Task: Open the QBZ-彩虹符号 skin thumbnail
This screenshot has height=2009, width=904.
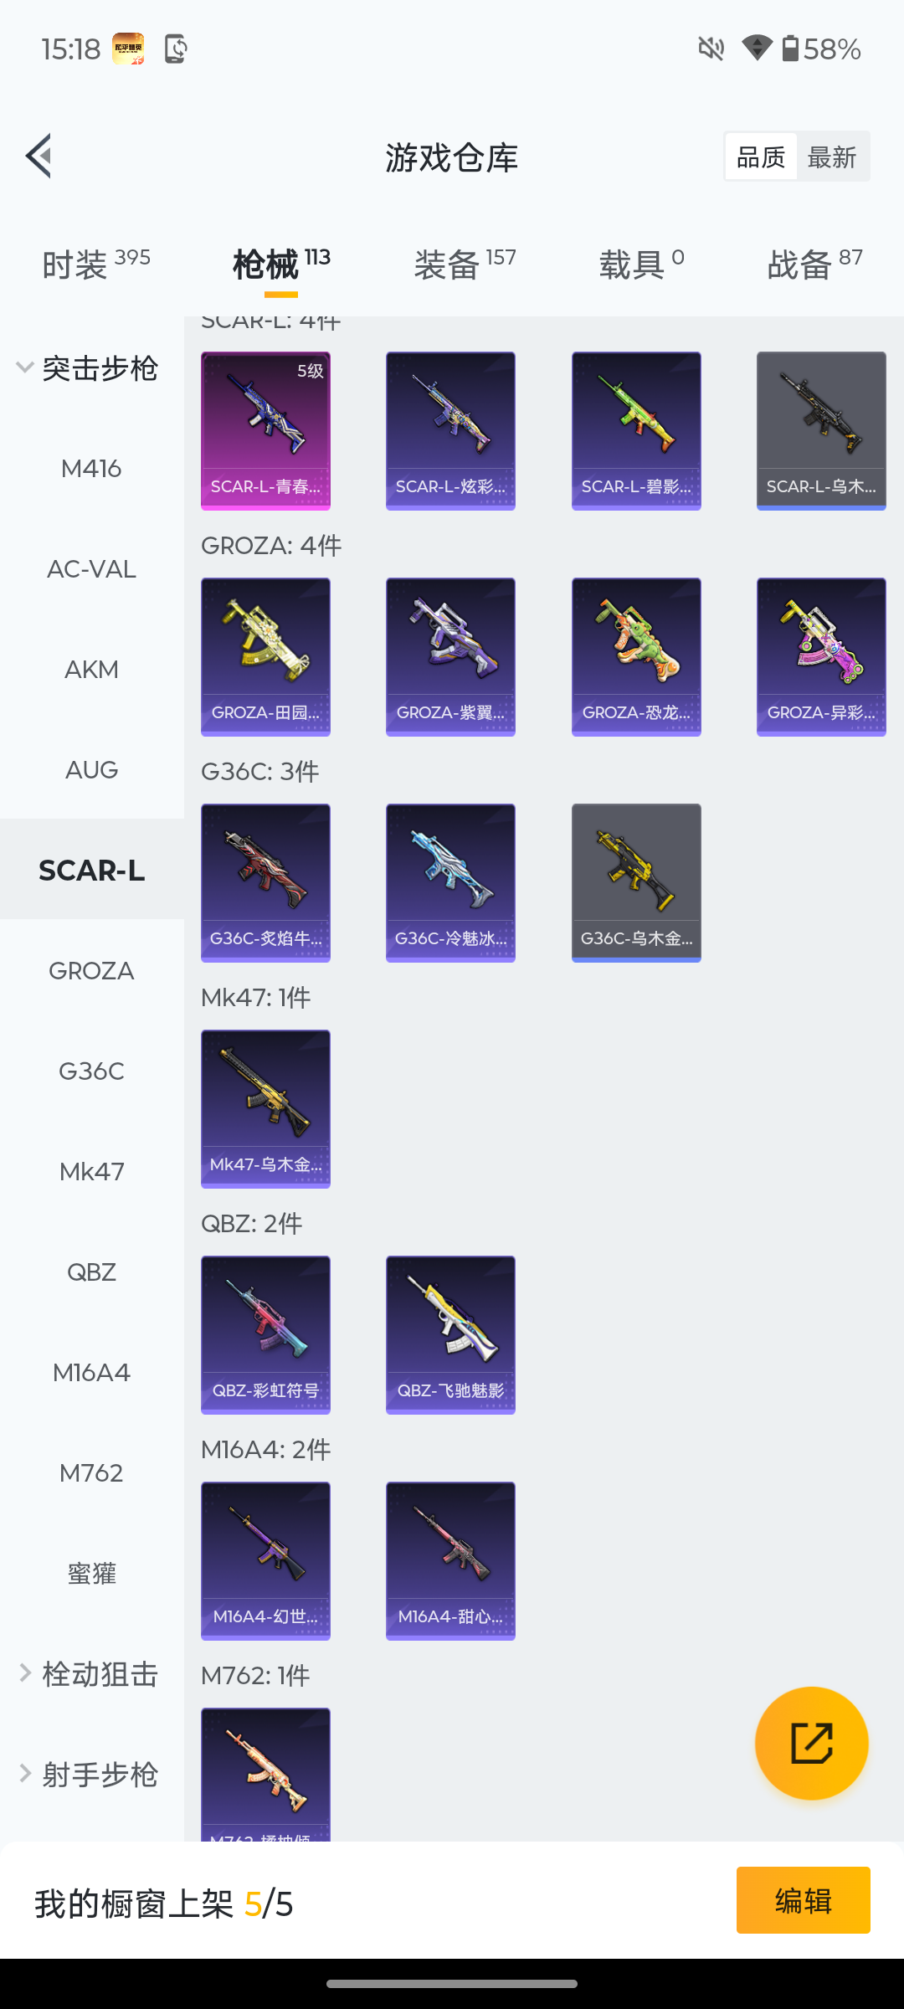Action: point(265,1334)
